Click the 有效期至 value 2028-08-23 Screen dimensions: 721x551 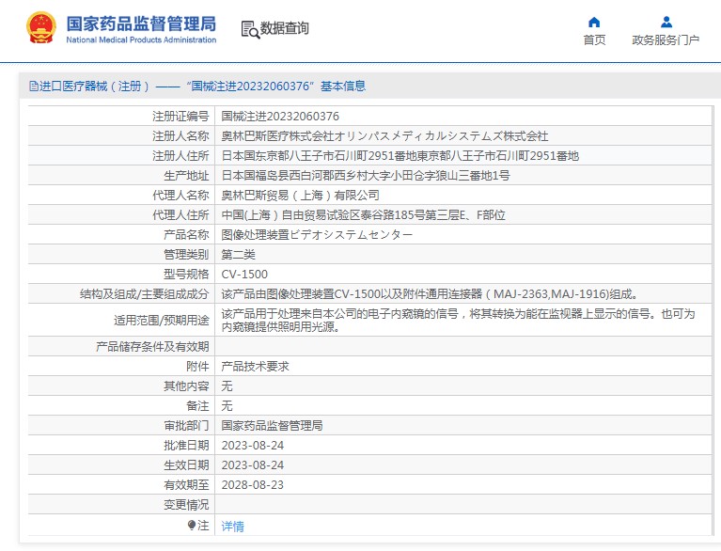tap(253, 485)
